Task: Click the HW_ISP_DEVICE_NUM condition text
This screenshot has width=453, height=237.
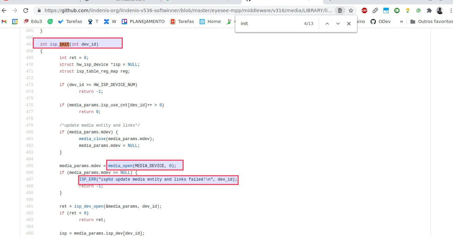Action: click(98, 85)
